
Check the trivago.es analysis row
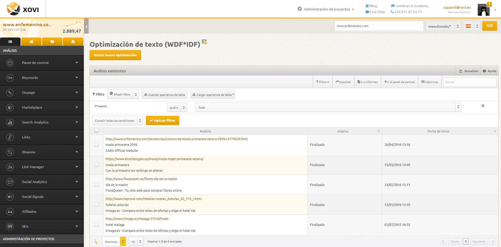pyautogui.click(x=97, y=225)
